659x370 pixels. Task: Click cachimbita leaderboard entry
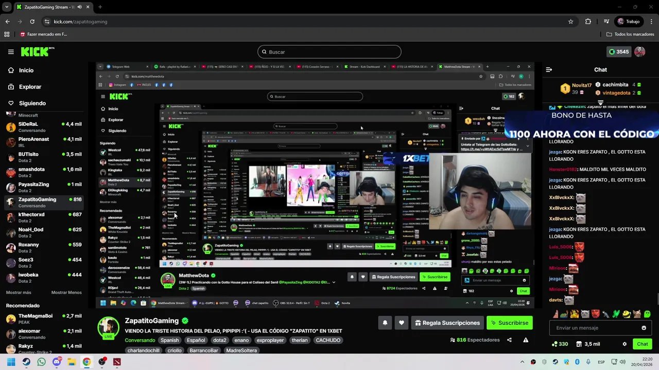[618, 85]
